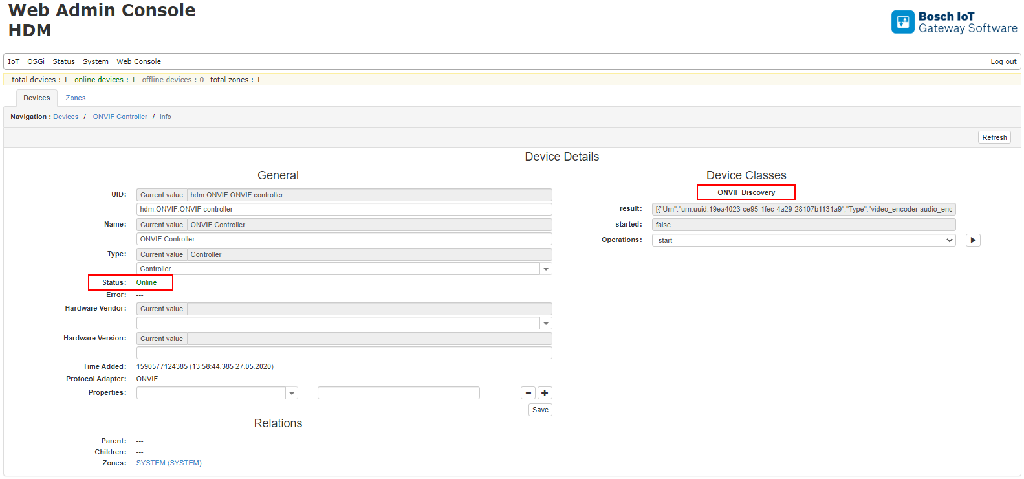Open the OSGi menu
The width and height of the screenshot is (1024, 479).
(36, 62)
